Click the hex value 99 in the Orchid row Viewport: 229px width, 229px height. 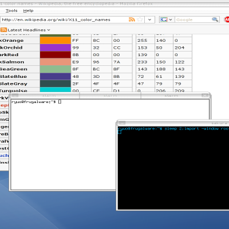click(x=76, y=48)
